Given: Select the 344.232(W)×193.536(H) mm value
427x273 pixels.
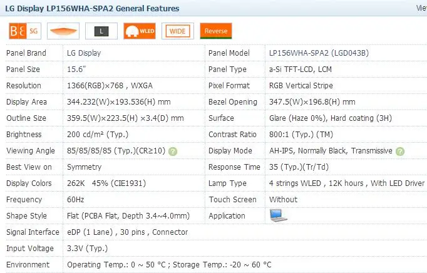Looking at the screenshot, I should coord(119,101).
